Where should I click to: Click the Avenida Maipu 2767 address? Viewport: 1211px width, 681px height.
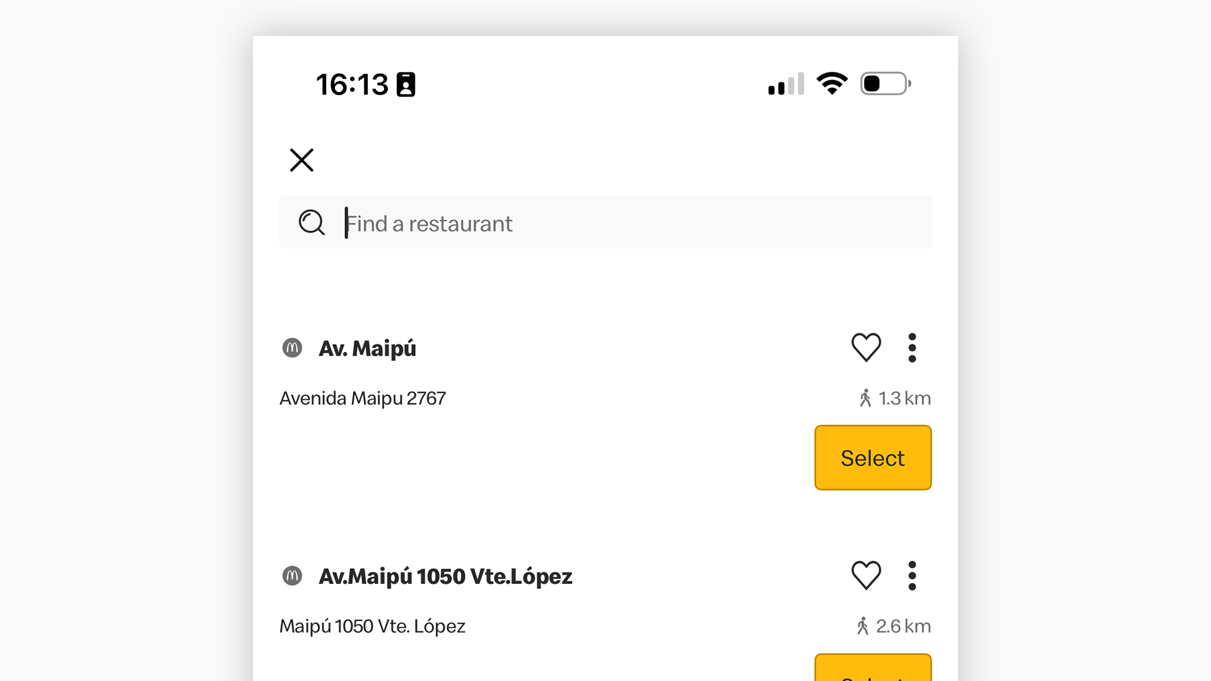(x=363, y=399)
